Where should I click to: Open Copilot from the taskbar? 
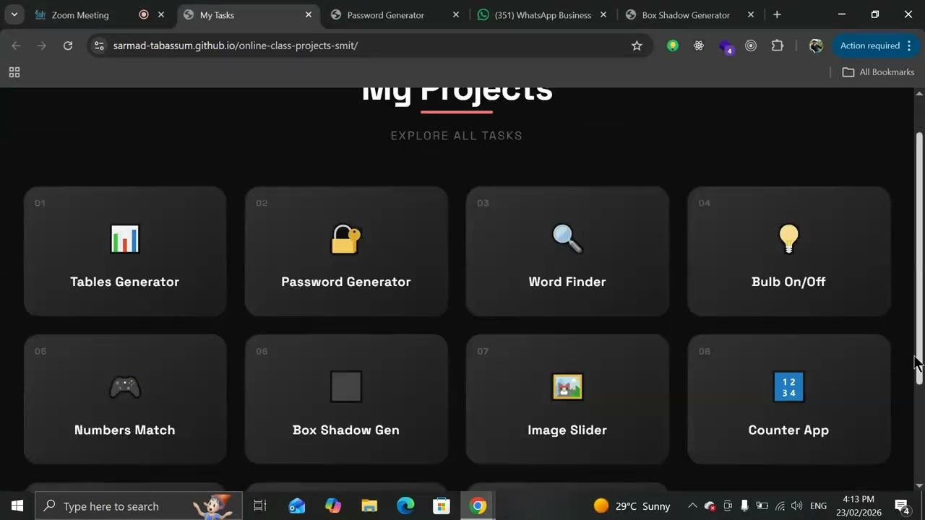coord(333,506)
